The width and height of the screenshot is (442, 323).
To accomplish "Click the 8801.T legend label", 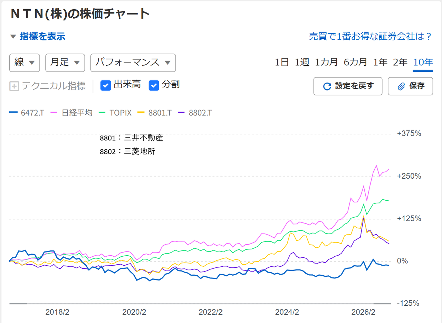I will [161, 113].
